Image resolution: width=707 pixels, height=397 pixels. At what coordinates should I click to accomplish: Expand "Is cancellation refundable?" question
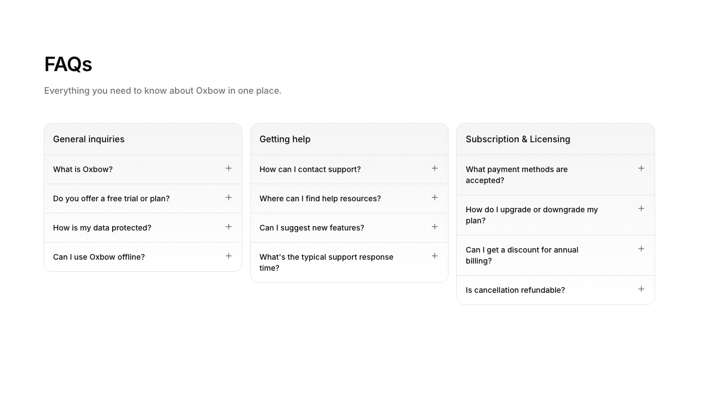[515, 290]
